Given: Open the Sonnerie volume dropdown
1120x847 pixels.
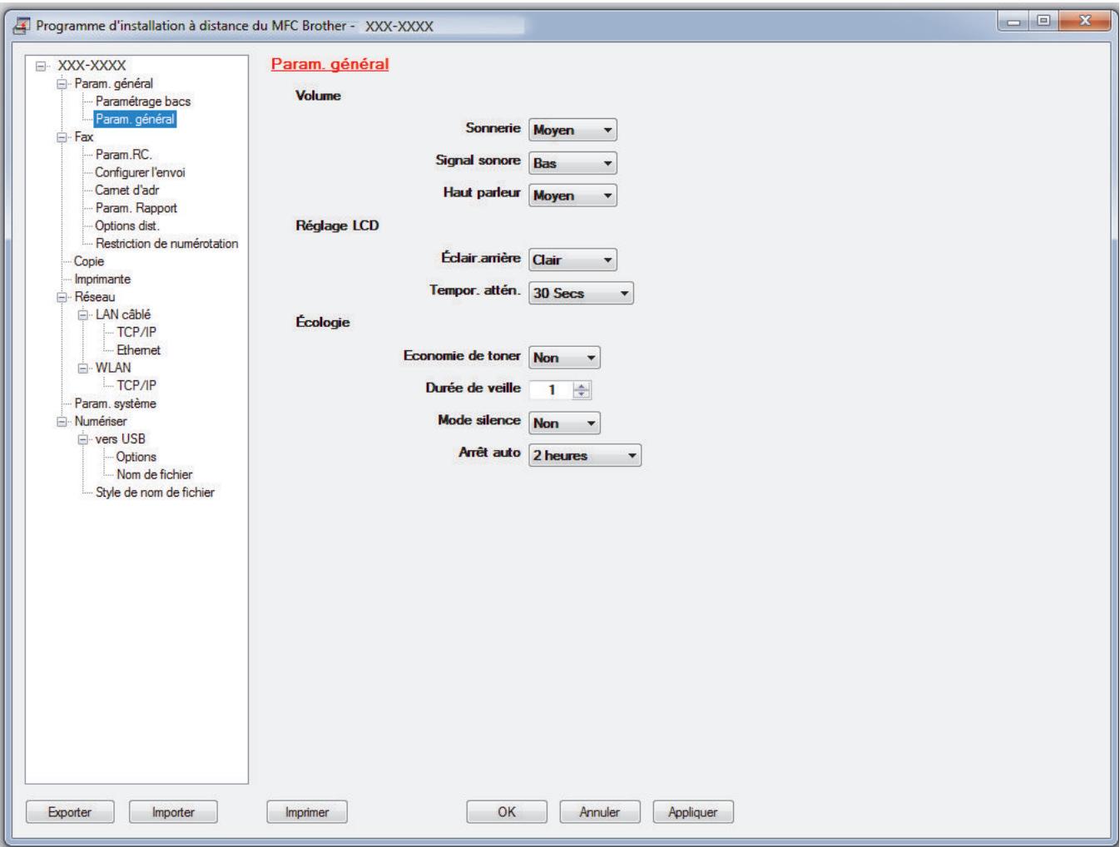Looking at the screenshot, I should (x=572, y=130).
